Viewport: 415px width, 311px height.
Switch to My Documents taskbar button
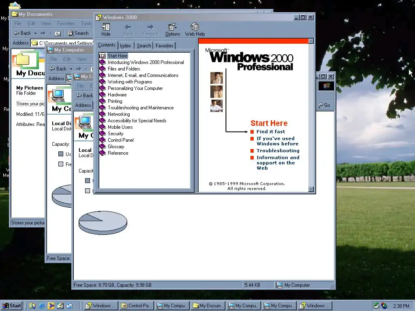pyautogui.click(x=208, y=306)
